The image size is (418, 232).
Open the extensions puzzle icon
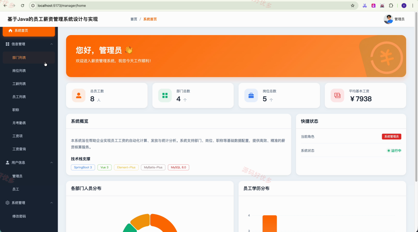coord(391,5)
